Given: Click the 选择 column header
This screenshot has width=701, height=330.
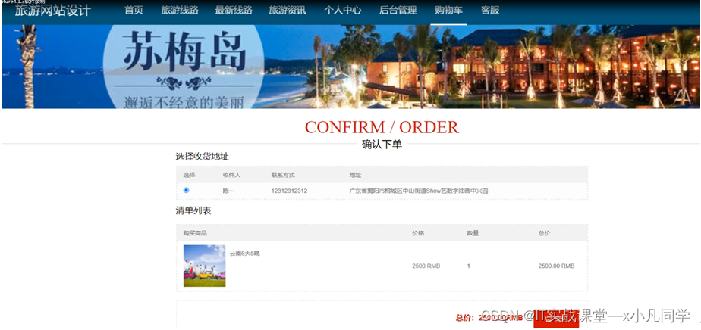Looking at the screenshot, I should [189, 176].
